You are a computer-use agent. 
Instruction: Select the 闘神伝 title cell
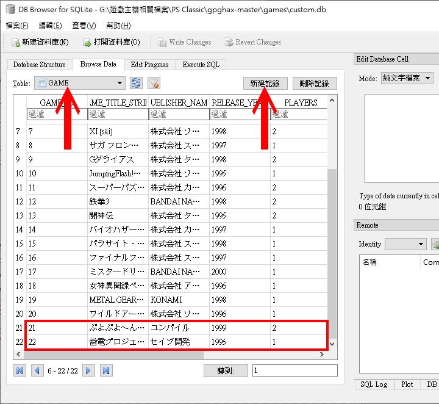[118, 215]
